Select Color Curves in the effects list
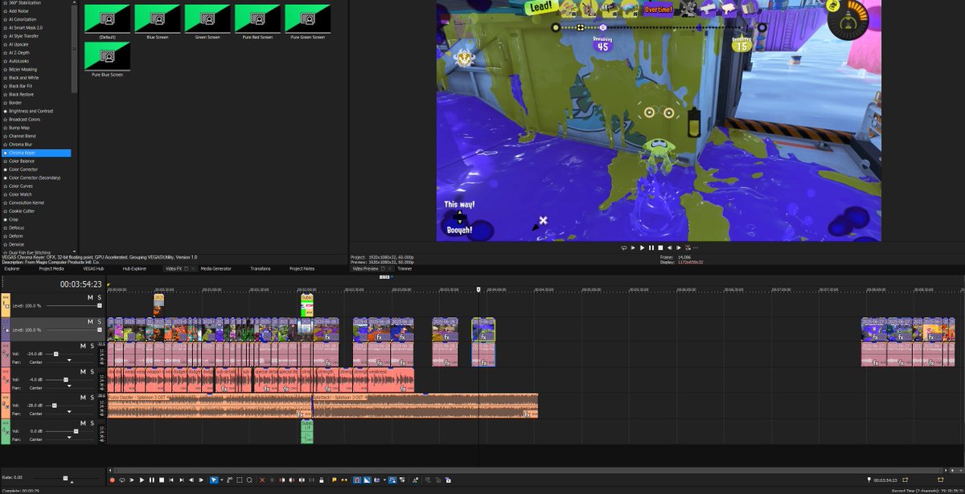This screenshot has height=494, width=965. (x=23, y=186)
